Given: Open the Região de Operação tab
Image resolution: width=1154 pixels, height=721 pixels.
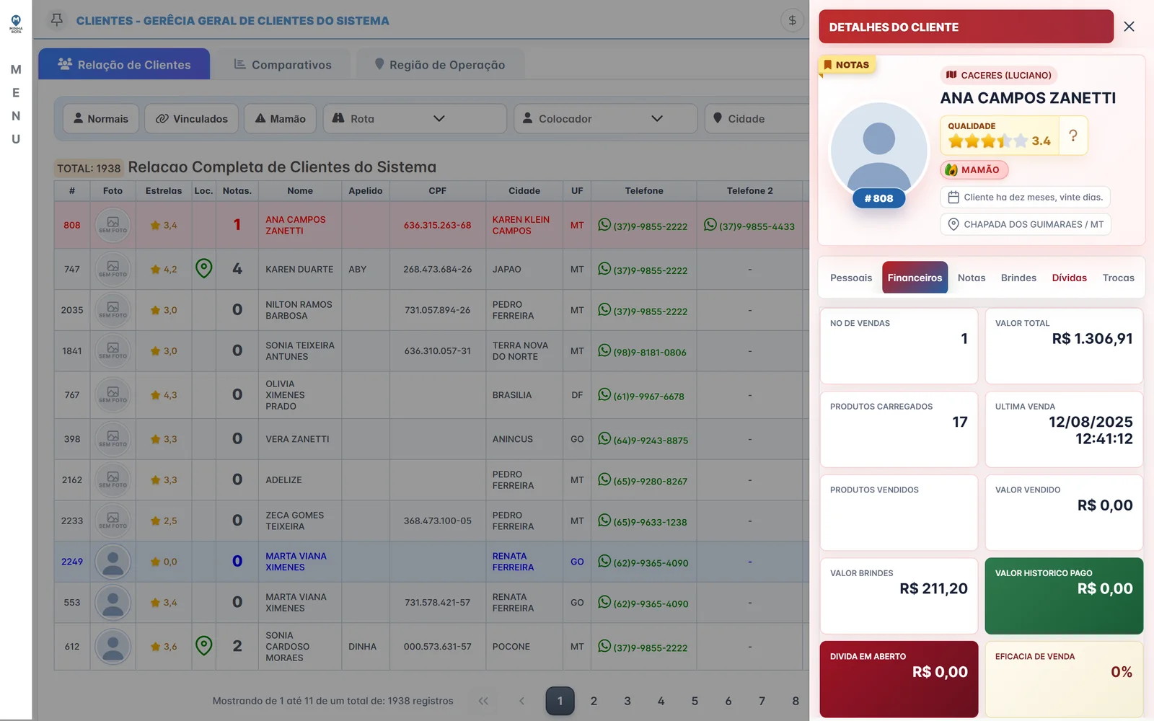Looking at the screenshot, I should (x=440, y=64).
